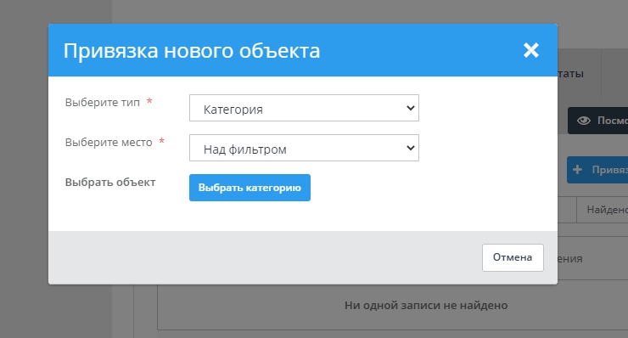Screen dimensions: 628x338
Task: Click the dialog title Привязка нового объекта
Action: pos(192,50)
